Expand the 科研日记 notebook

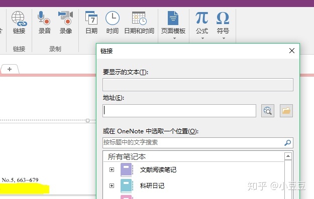click(112, 185)
